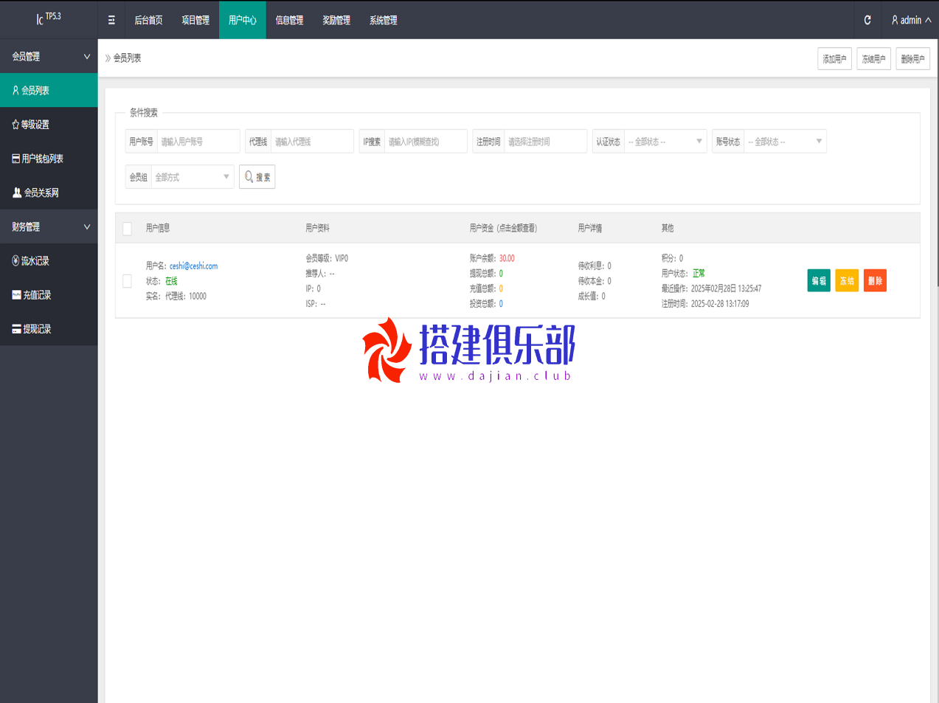Click the refresh icon in top bar
The height and width of the screenshot is (703, 939).
[x=867, y=20]
